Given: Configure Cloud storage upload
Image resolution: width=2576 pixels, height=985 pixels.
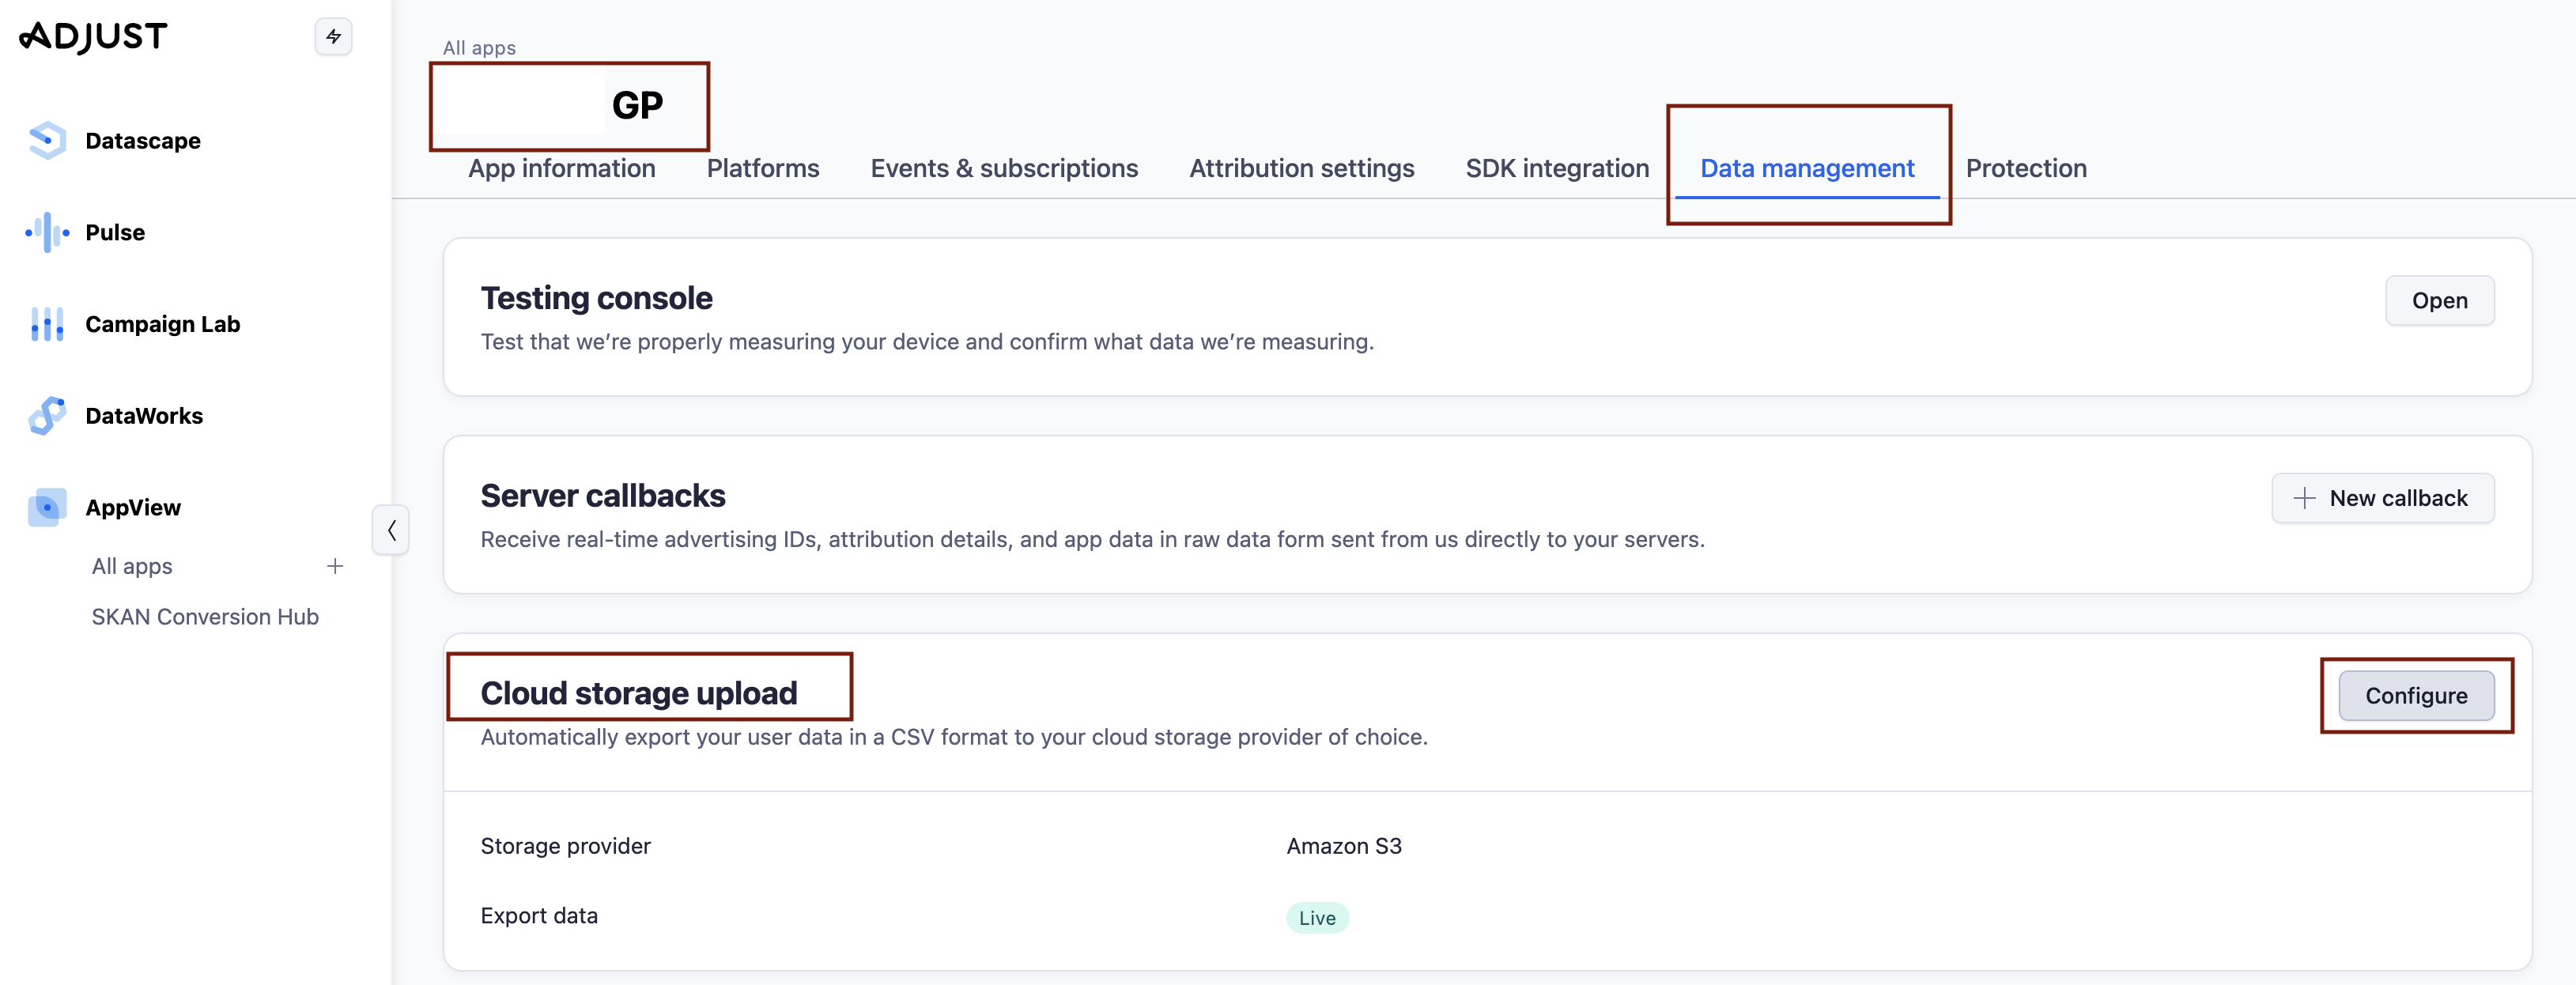Looking at the screenshot, I should click(2415, 696).
